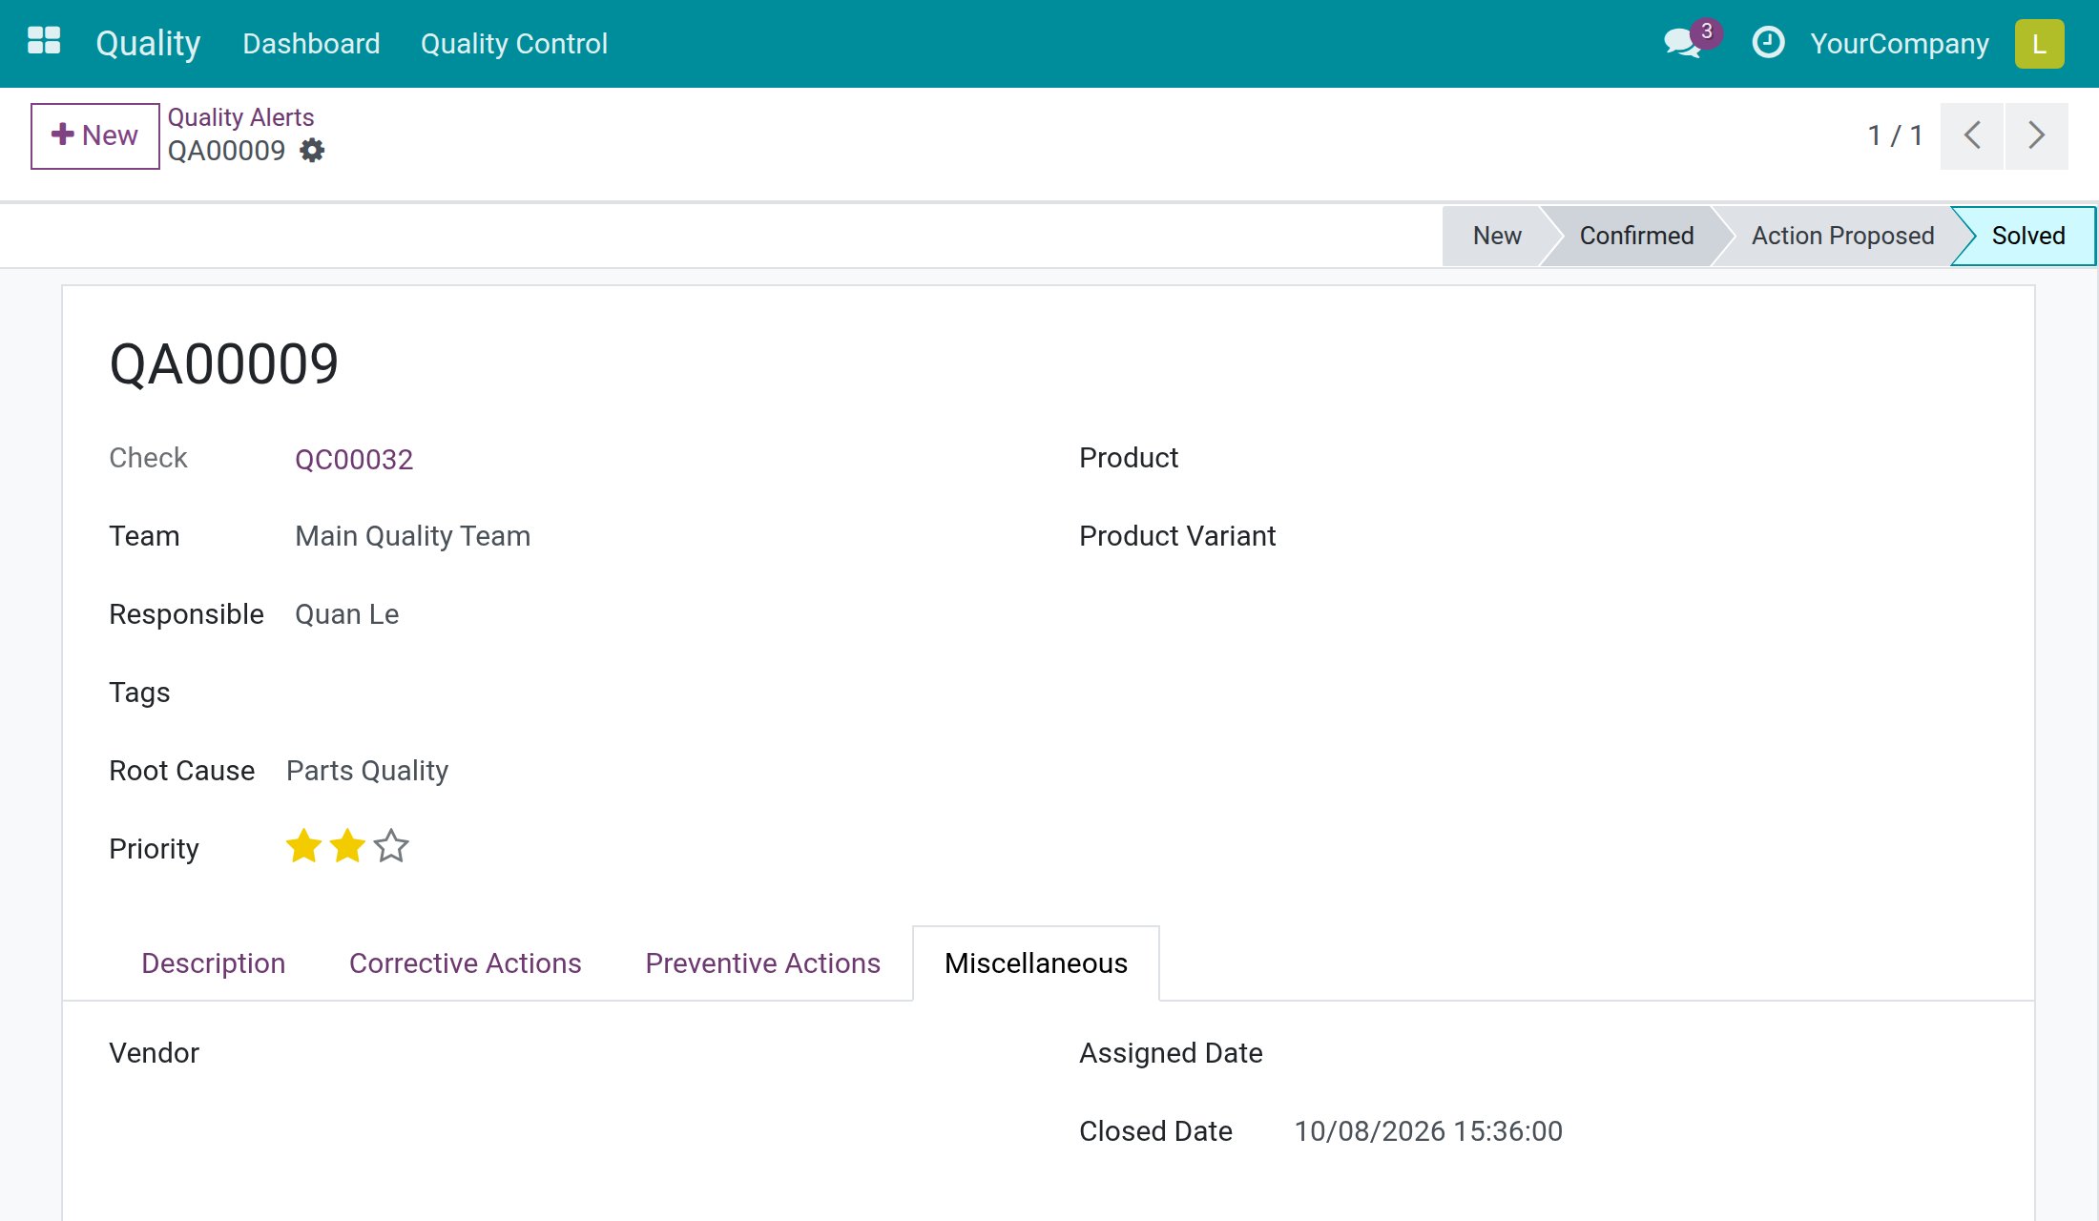Switch to the Corrective Actions tab
Viewport: 2099px width, 1221px height.
point(466,963)
